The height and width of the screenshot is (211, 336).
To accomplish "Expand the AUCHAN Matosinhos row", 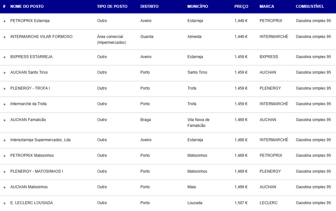I will point(4,187).
